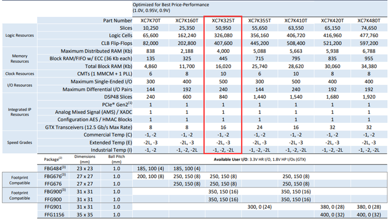The width and height of the screenshot is (392, 223).
Task: Click the XC7K480T column header
Action: [x=369, y=20]
